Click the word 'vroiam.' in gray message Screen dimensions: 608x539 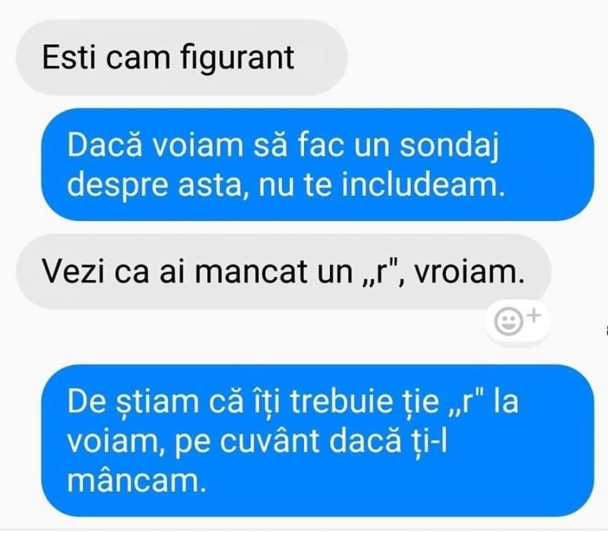pyautogui.click(x=470, y=272)
